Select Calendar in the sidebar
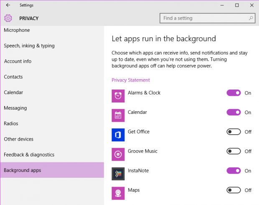Image resolution: width=259 pixels, height=205 pixels. click(52, 92)
